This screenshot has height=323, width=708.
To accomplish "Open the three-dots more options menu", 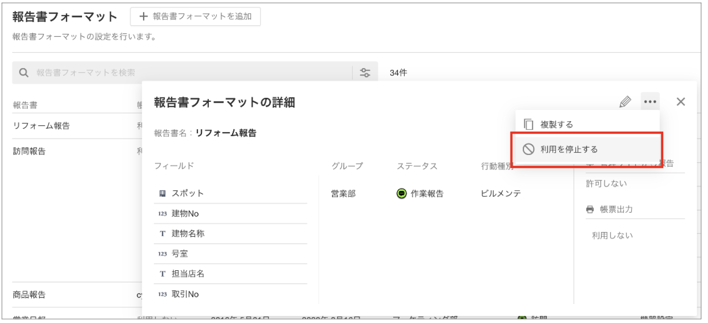I will pyautogui.click(x=650, y=102).
